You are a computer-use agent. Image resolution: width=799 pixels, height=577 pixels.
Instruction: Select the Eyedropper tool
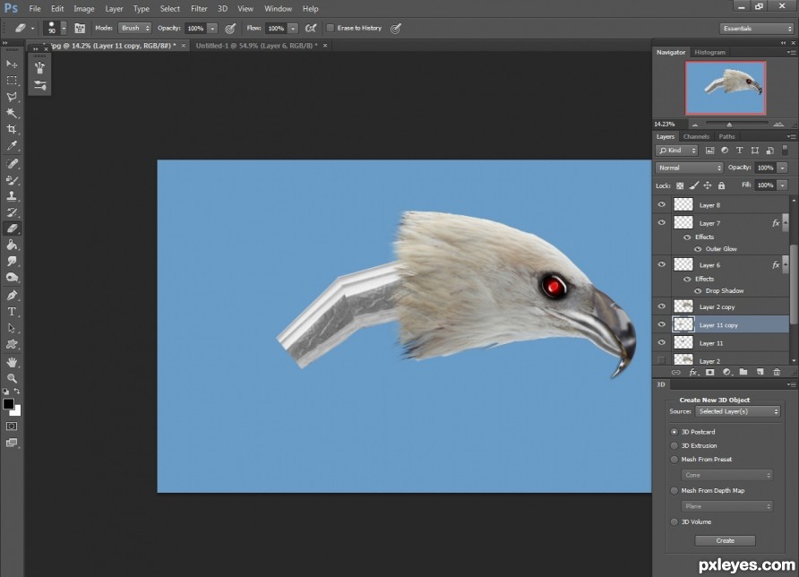click(x=12, y=146)
